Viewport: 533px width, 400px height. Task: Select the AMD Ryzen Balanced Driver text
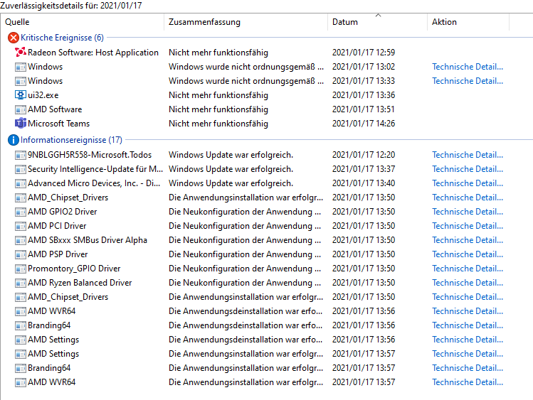click(x=80, y=283)
